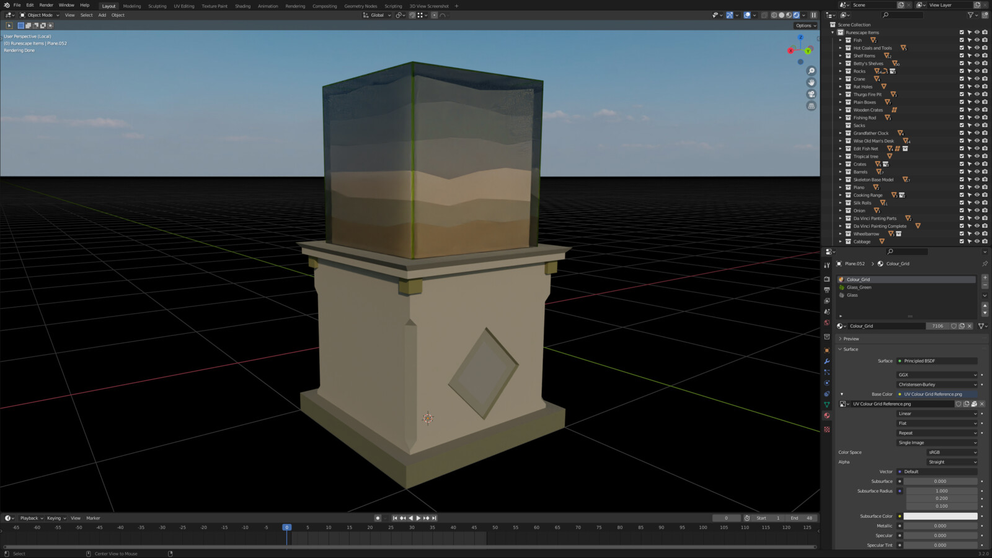Hide the Barrels collection in viewport
This screenshot has width=992, height=558.
tap(977, 172)
